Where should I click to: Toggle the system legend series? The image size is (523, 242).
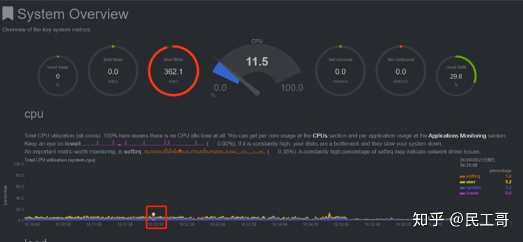click(470, 188)
